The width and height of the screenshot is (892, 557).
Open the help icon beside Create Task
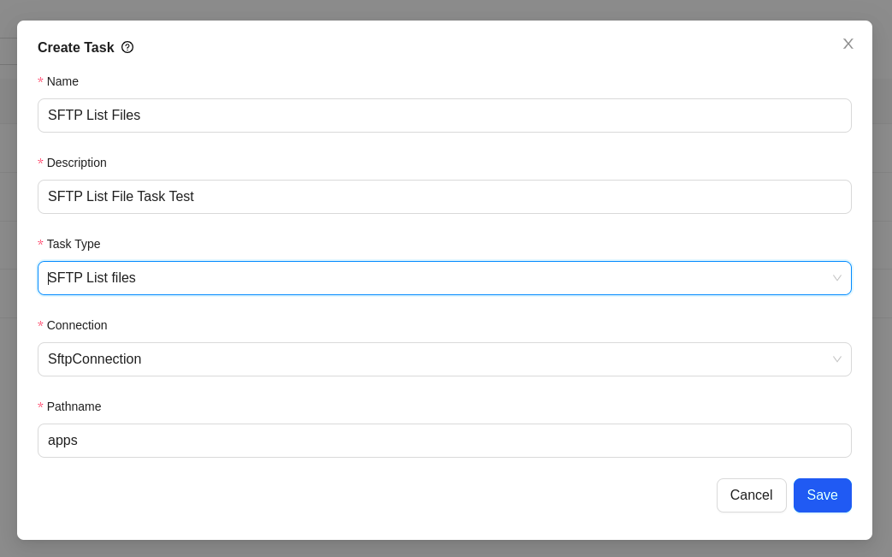127,47
